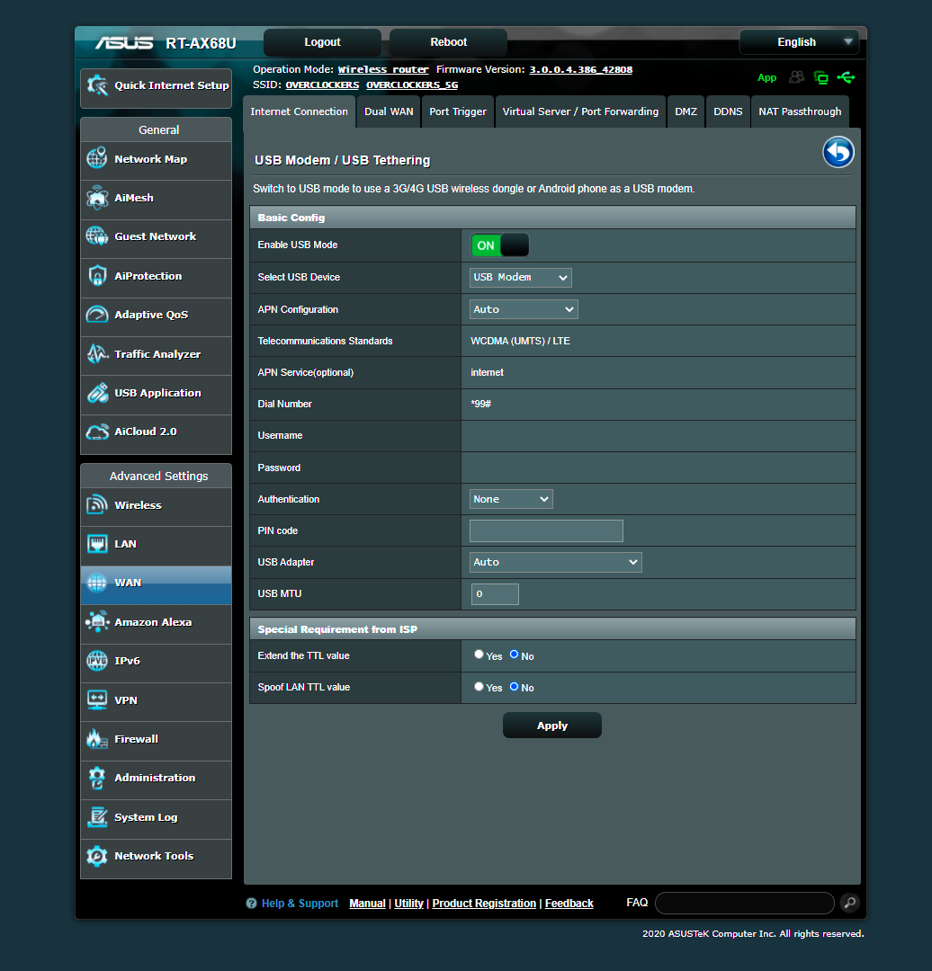Toggle Enable USB Mode switch off
The width and height of the screenshot is (932, 971).
click(x=499, y=245)
